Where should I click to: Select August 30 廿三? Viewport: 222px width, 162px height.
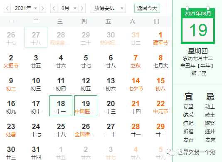pos(11,153)
